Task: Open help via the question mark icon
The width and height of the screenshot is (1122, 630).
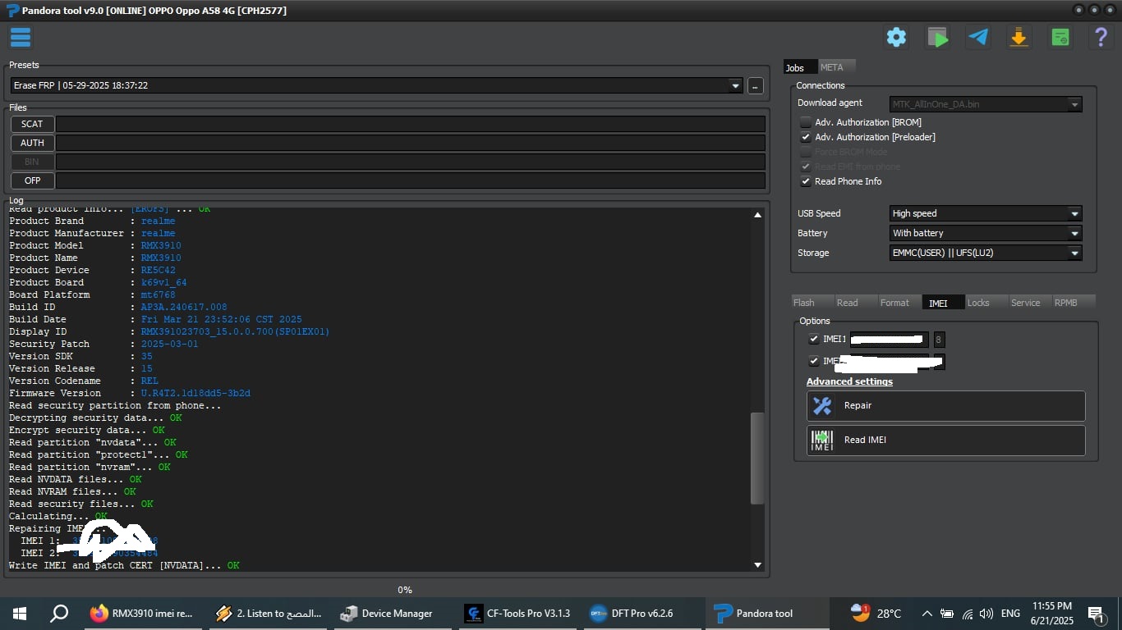Action: pyautogui.click(x=1101, y=37)
